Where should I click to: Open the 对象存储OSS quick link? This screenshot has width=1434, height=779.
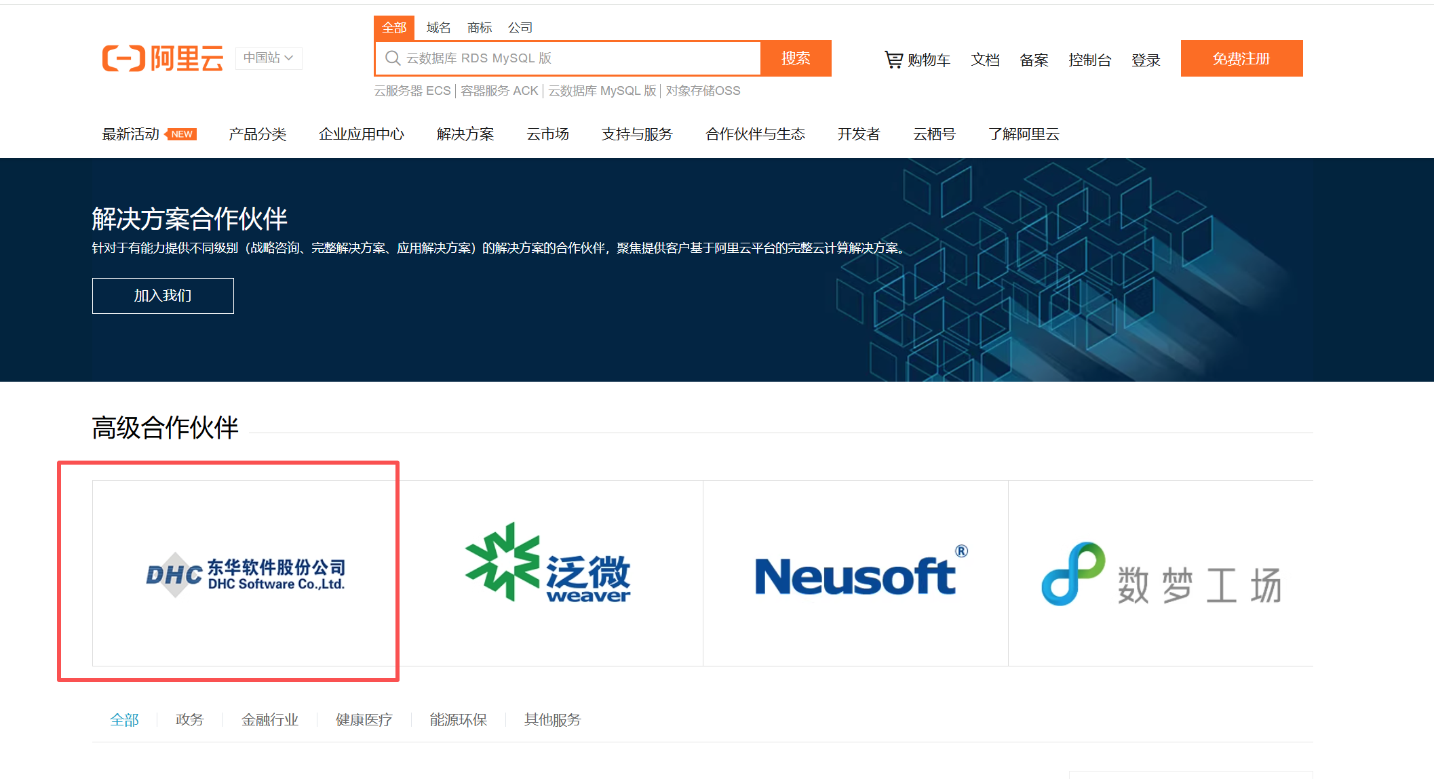(x=703, y=91)
